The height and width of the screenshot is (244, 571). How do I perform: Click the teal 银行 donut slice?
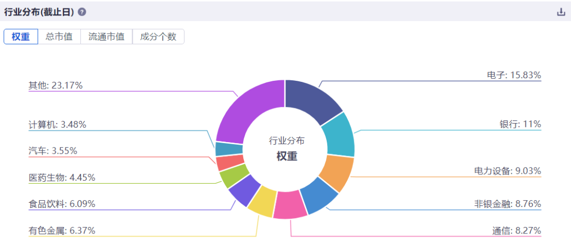tap(339, 135)
